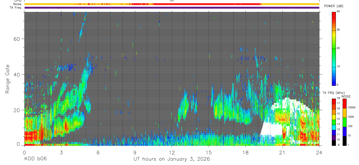The image size is (359, 165).
Task: Click the POWER (dB) color bar
Action: pyautogui.click(x=334, y=48)
